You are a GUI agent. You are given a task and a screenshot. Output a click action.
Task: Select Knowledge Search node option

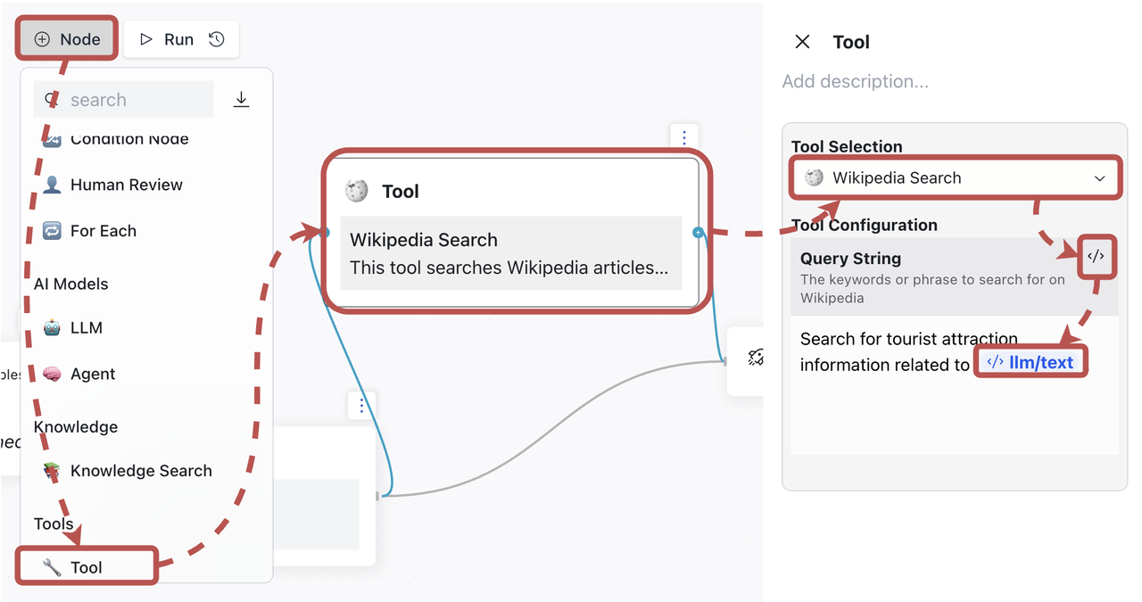click(x=140, y=471)
